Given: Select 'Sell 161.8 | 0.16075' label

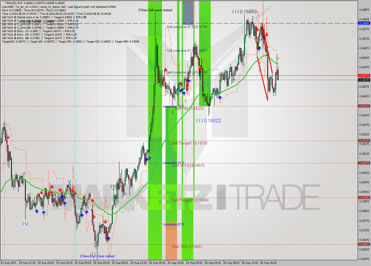Looking at the screenshot, I should click(x=188, y=166).
